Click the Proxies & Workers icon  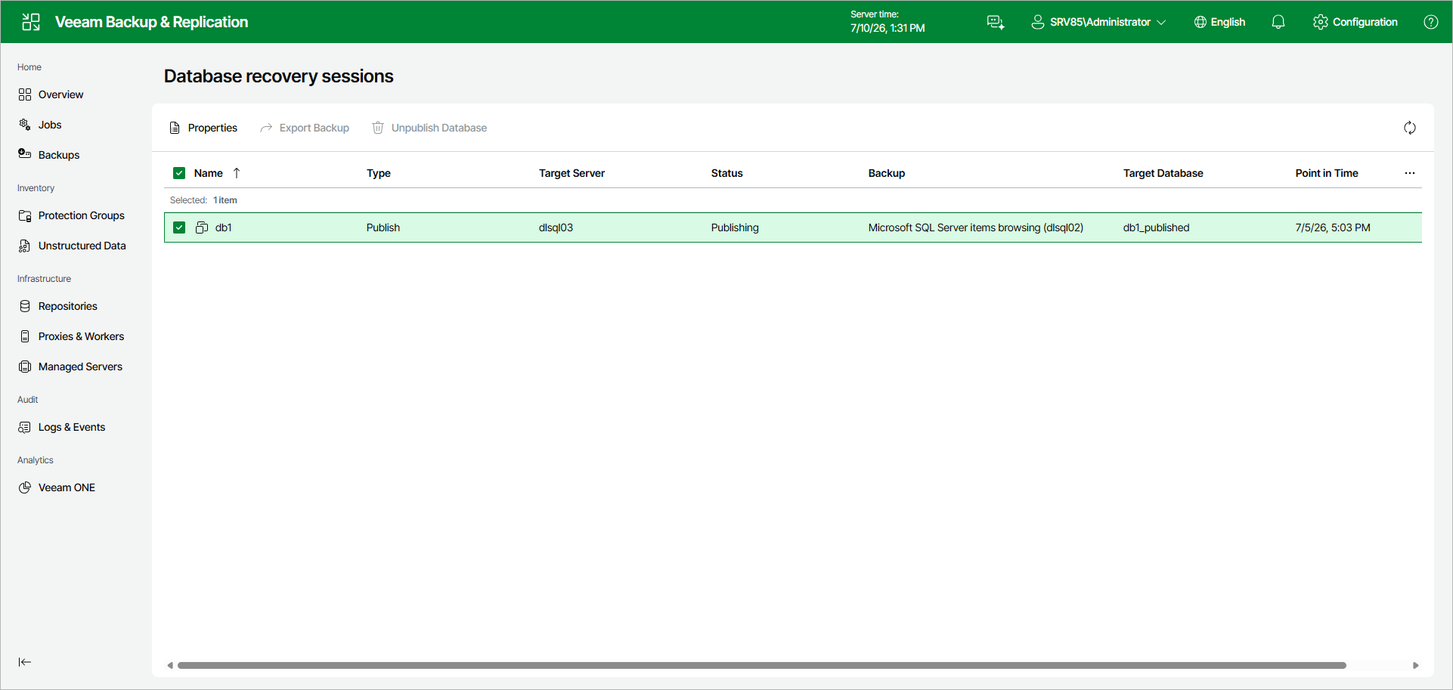[x=25, y=336]
